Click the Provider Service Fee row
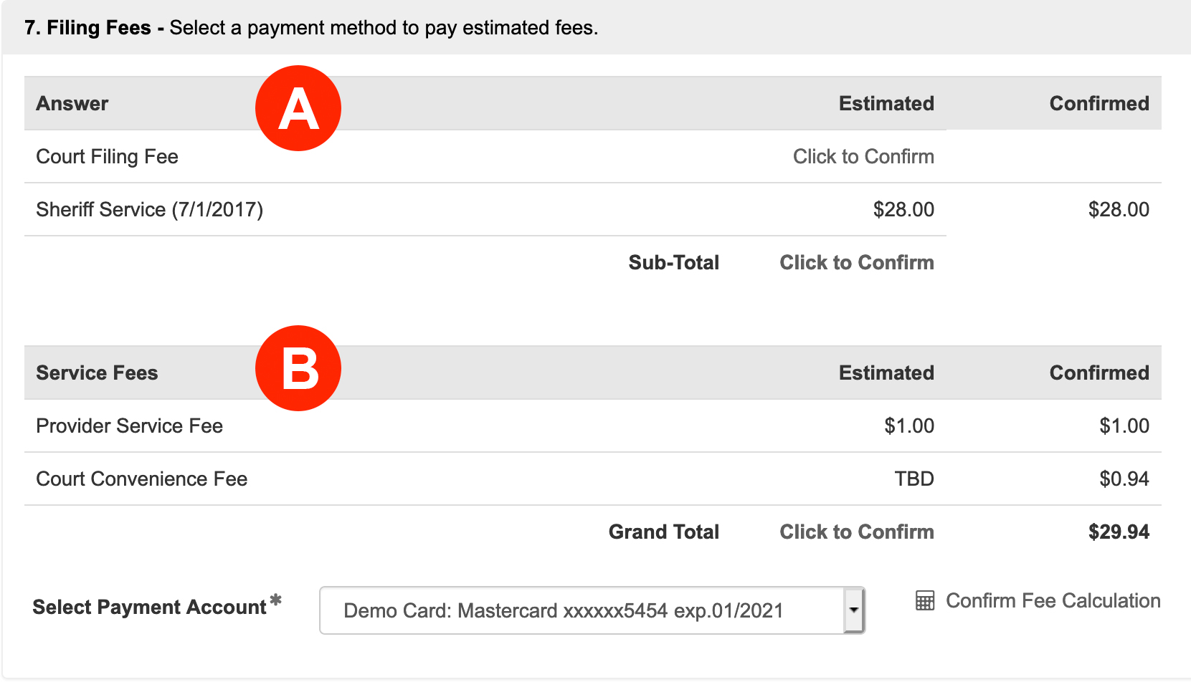The width and height of the screenshot is (1191, 682). click(x=130, y=426)
